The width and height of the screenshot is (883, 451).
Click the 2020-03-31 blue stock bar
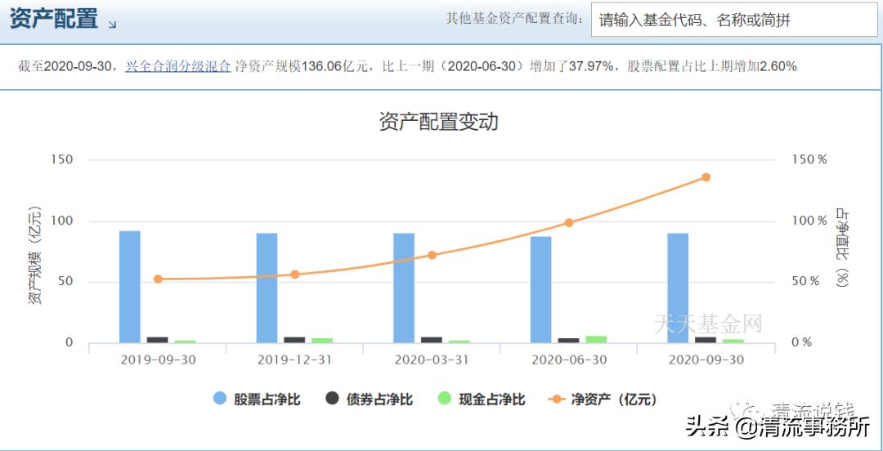point(404,288)
